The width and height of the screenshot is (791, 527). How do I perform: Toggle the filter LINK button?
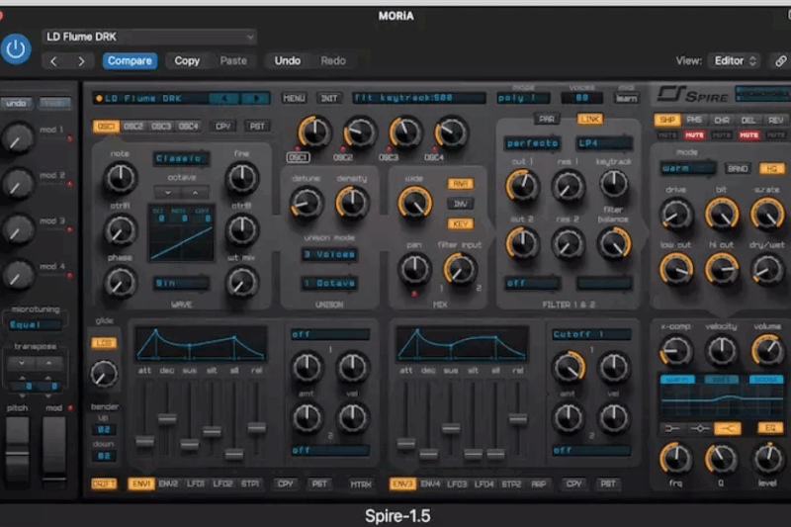click(x=589, y=120)
